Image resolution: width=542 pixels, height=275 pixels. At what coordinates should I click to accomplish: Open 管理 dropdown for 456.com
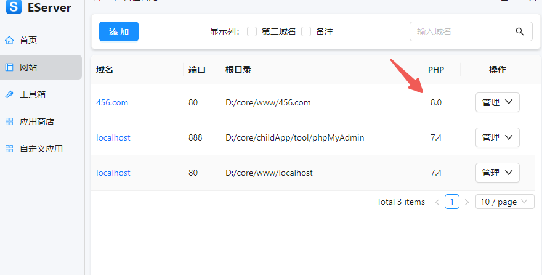pyautogui.click(x=497, y=102)
